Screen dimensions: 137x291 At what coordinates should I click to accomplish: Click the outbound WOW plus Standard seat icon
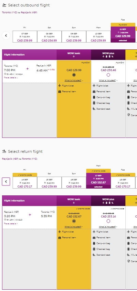[94, 109]
